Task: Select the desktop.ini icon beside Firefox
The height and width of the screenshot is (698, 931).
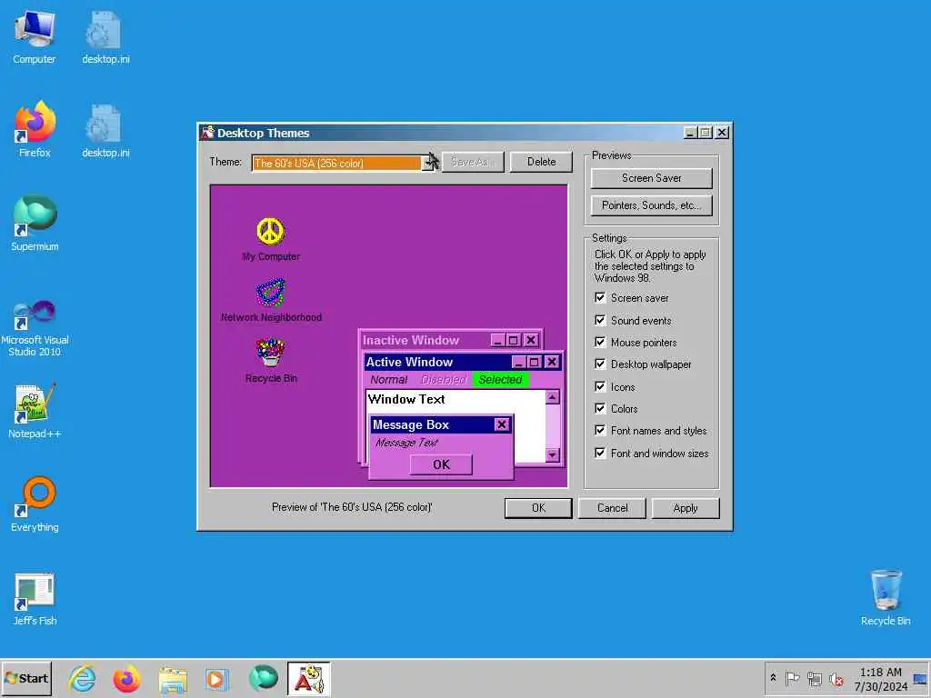Action: tap(105, 131)
